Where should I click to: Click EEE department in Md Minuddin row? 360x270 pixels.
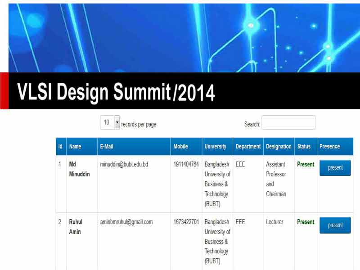point(240,164)
